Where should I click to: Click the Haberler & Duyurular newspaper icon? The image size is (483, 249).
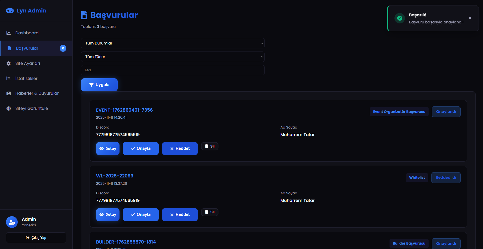point(9,93)
